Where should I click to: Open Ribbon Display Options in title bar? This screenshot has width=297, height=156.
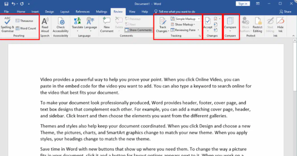coord(258,4)
